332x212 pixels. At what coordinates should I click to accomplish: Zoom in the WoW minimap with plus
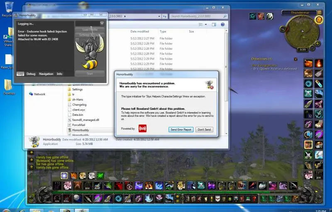click(317, 44)
